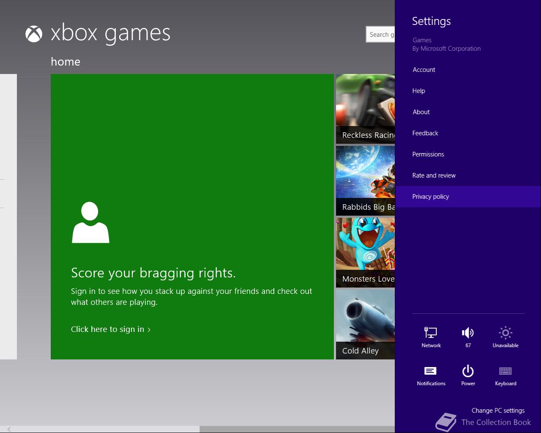Image resolution: width=541 pixels, height=433 pixels.
Task: Open Privacy policy entry
Action: click(468, 197)
